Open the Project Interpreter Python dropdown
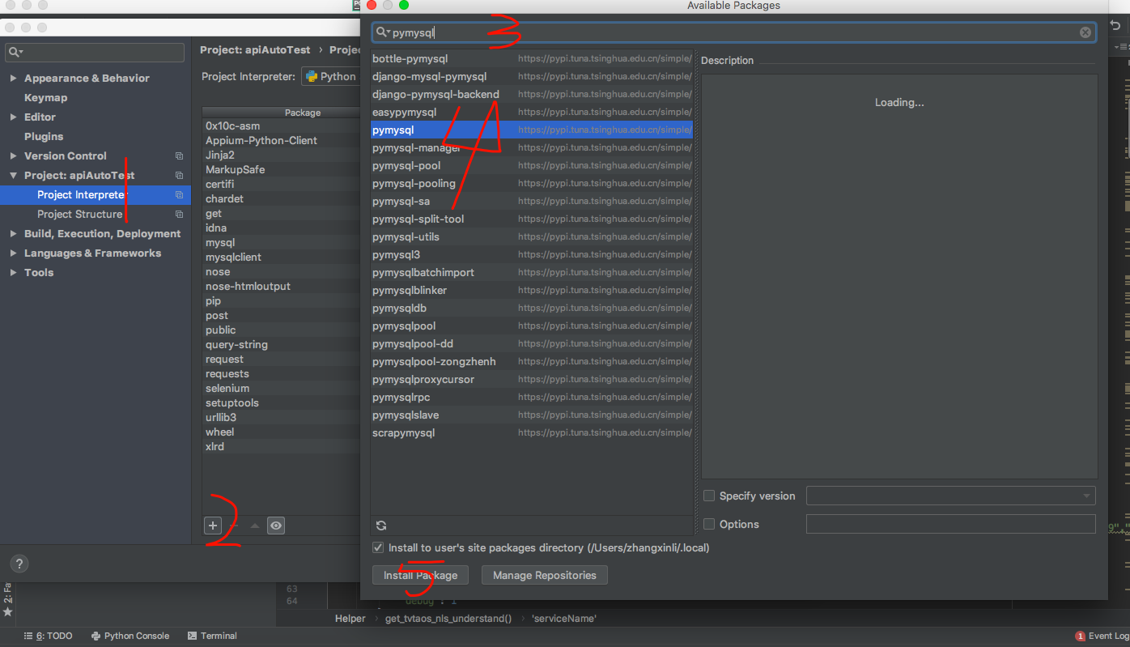The width and height of the screenshot is (1130, 647). [330, 76]
